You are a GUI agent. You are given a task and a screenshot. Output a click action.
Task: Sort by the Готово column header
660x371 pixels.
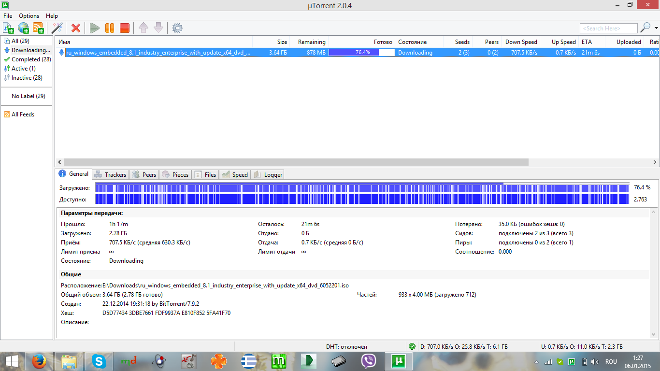(x=362, y=42)
